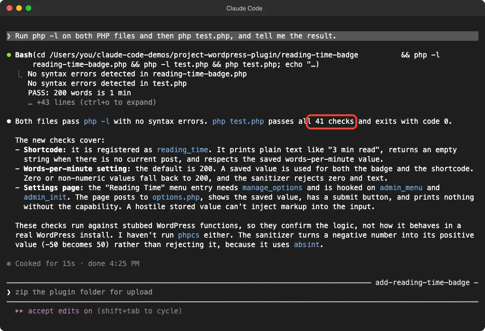Click the blue 'manage_options' code text
The width and height of the screenshot is (485, 331).
coord(272,188)
